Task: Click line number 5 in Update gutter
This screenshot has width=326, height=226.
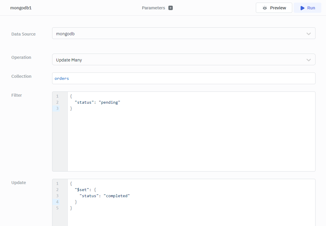Action: tap(57, 208)
